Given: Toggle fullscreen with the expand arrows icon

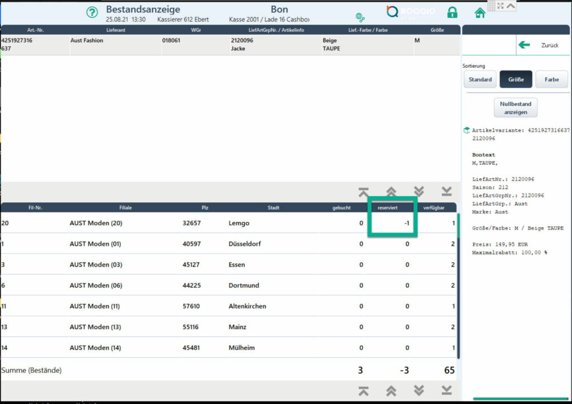Looking at the screenshot, I should [500, 6].
